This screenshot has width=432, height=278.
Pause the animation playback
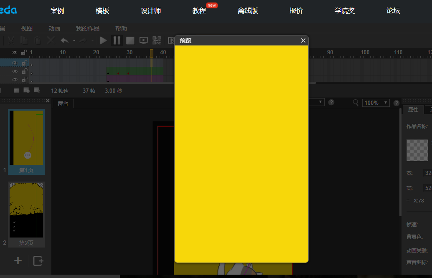pyautogui.click(x=117, y=40)
